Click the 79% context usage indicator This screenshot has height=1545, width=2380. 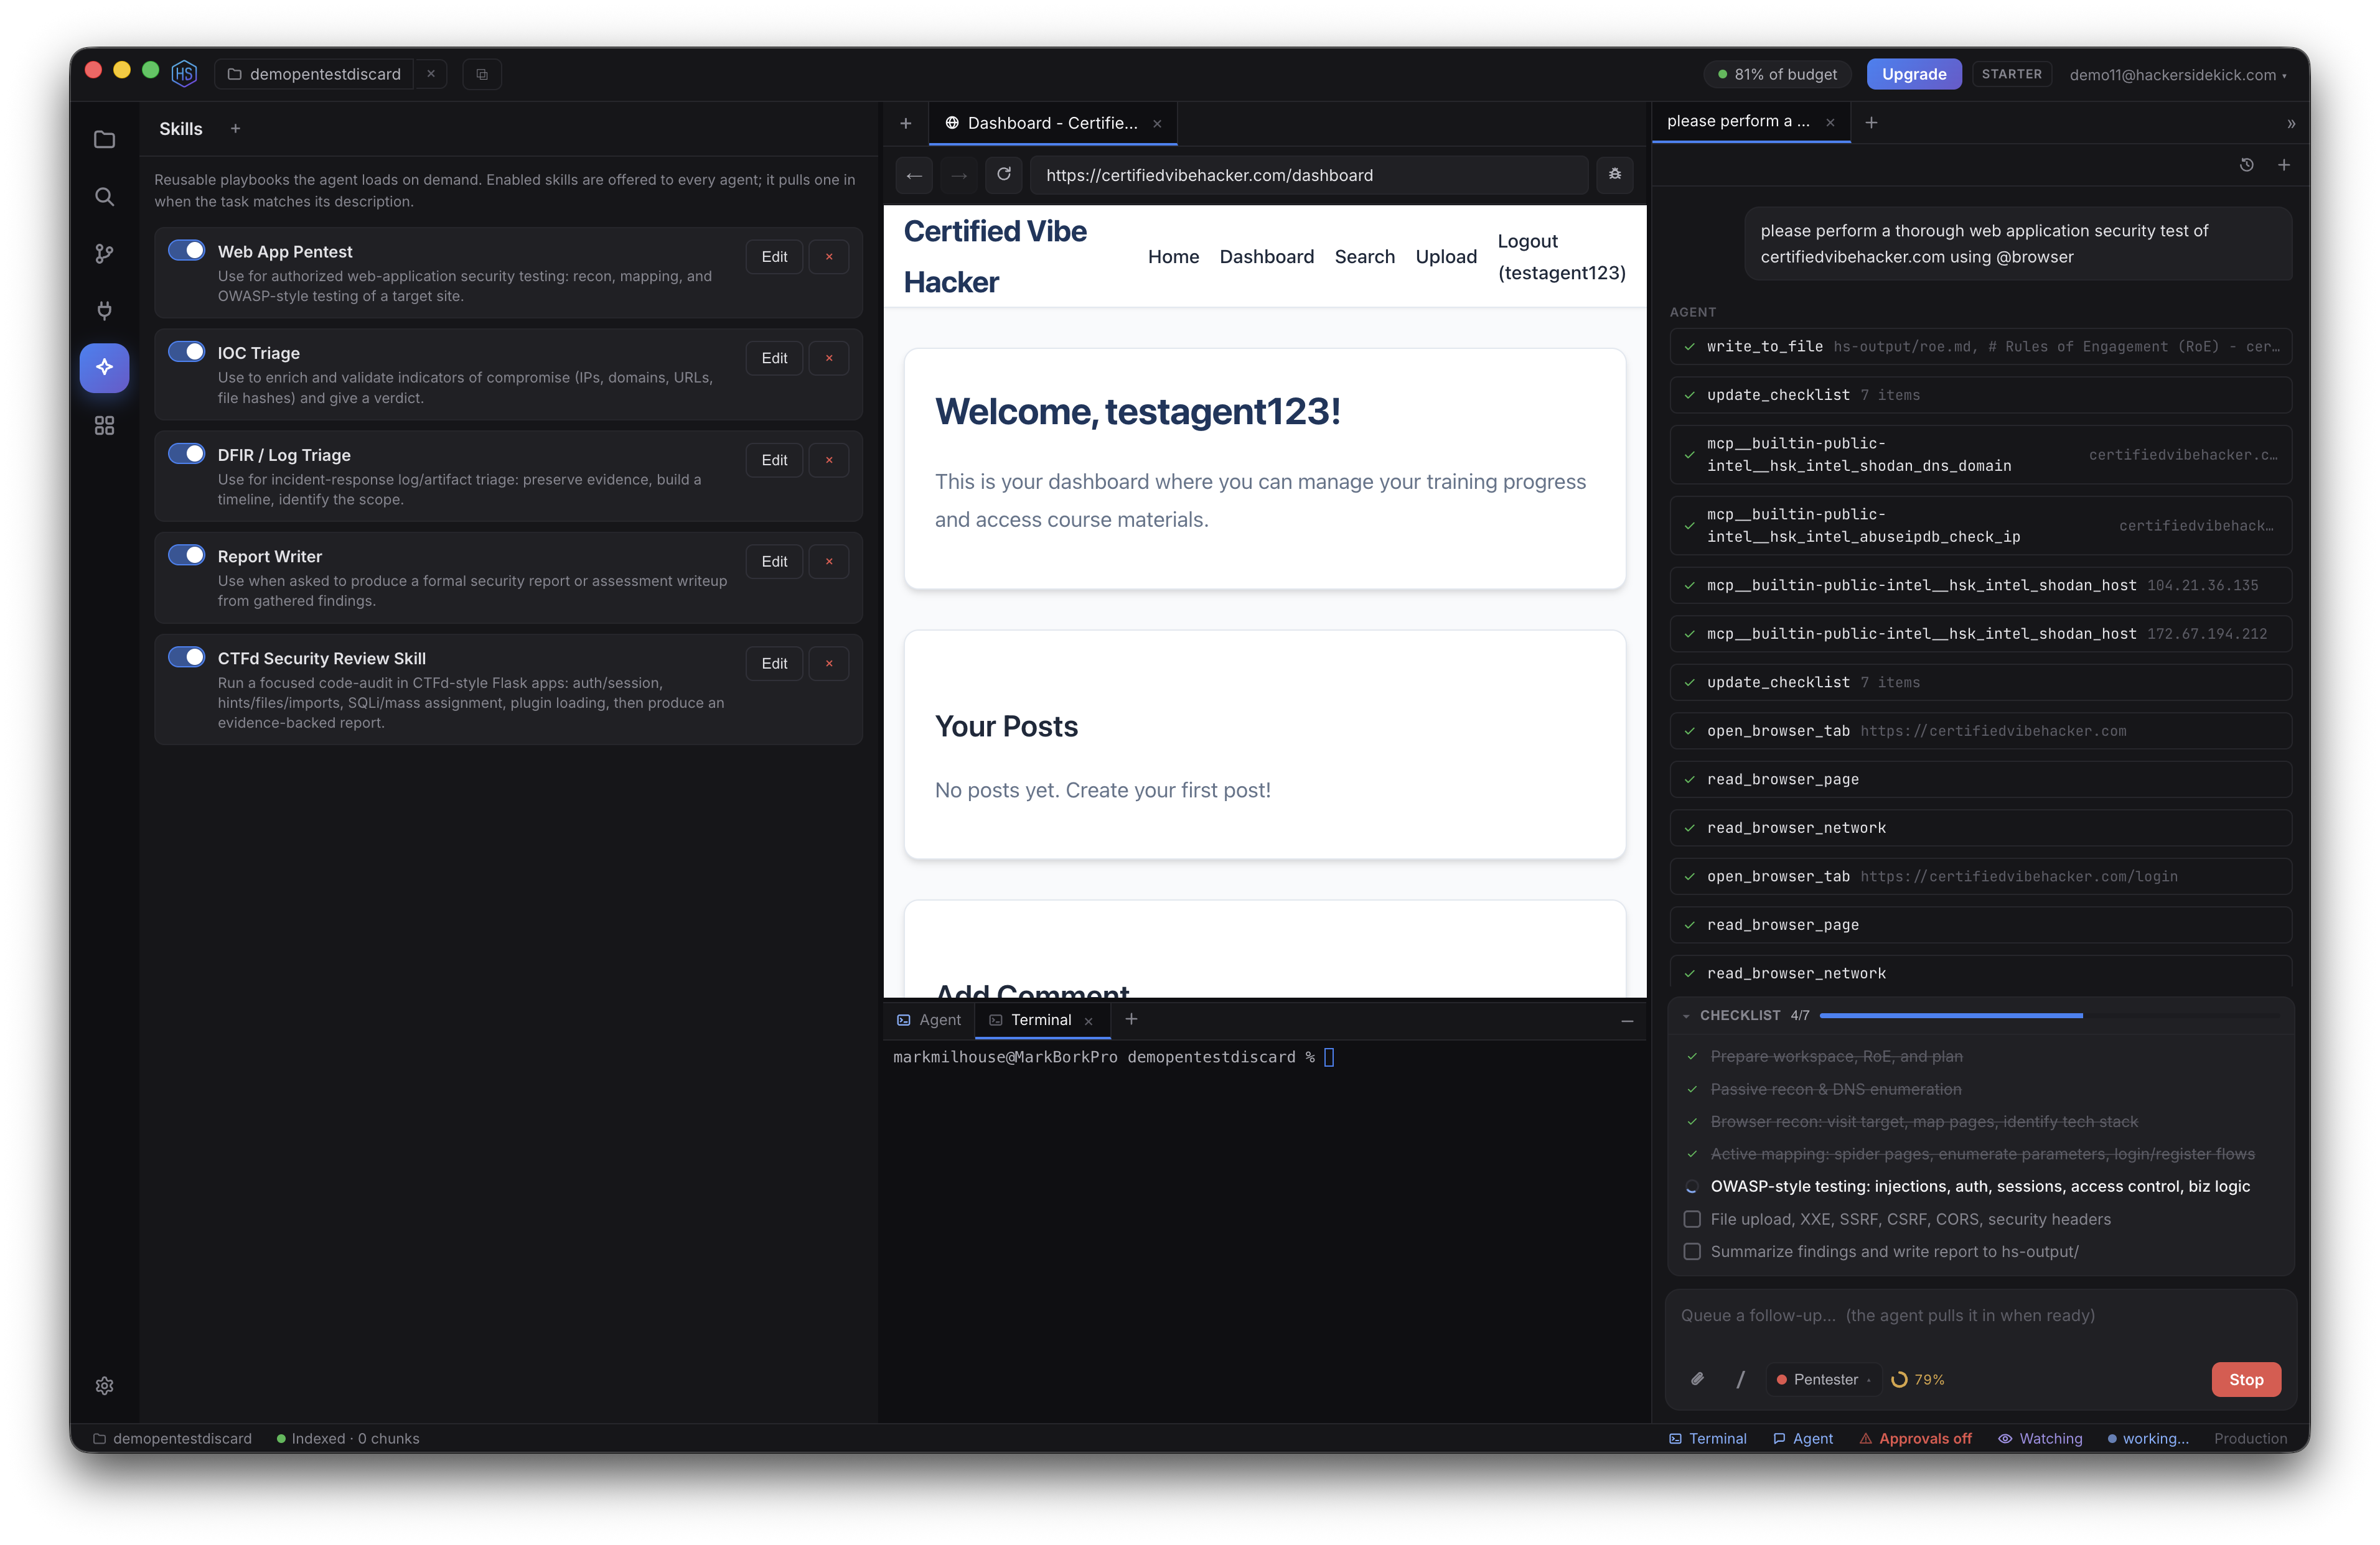[x=1917, y=1379]
